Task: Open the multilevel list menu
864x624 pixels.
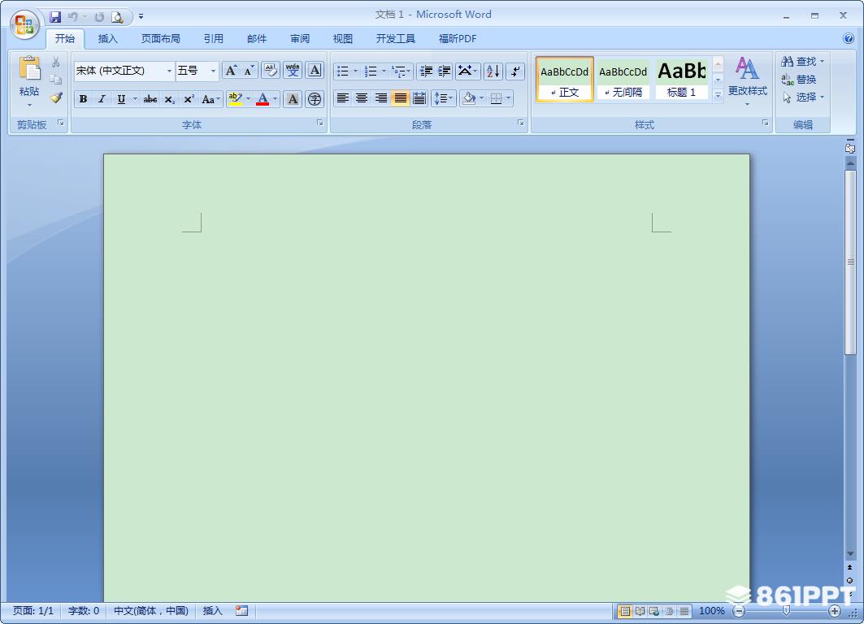Action: [401, 71]
